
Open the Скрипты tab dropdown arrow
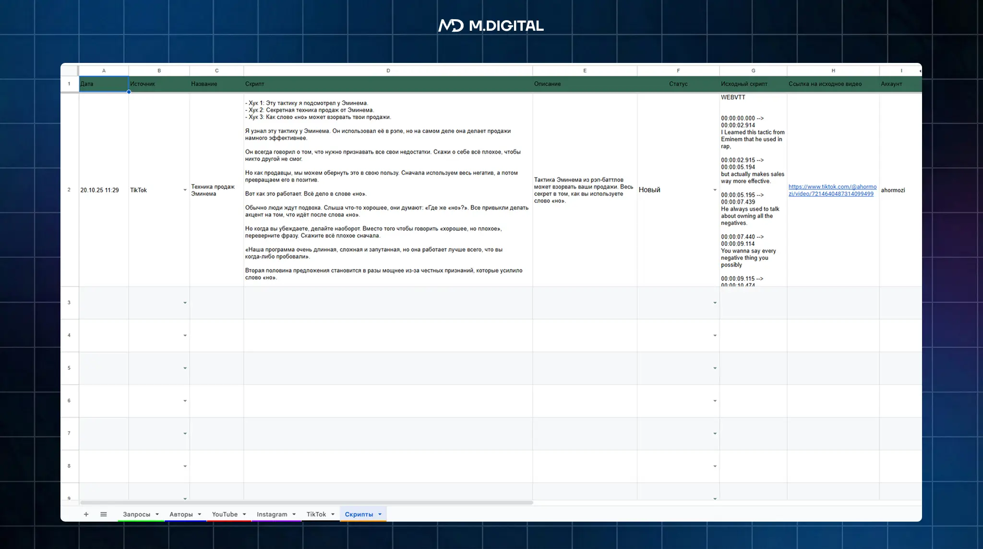pos(380,514)
